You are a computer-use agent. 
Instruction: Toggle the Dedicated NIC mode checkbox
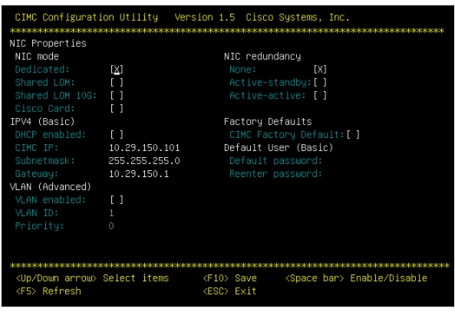pyautogui.click(x=117, y=70)
